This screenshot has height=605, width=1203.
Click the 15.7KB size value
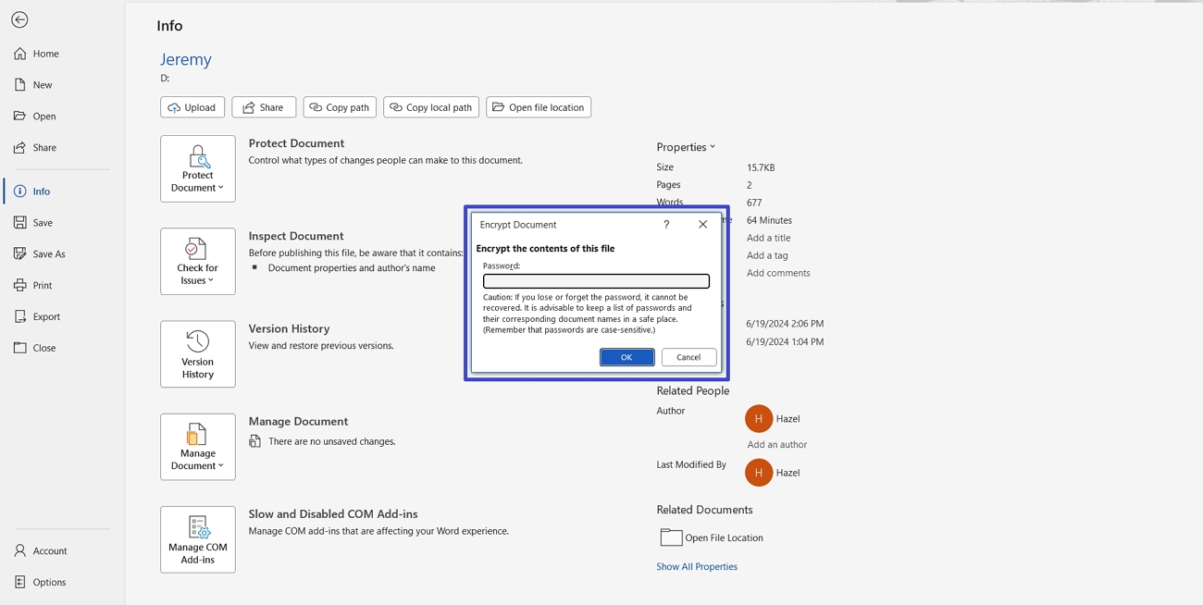(761, 168)
